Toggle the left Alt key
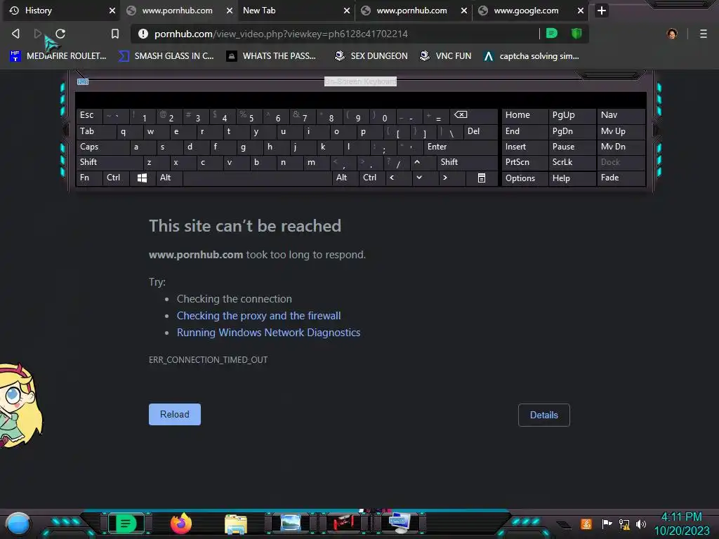 pos(169,178)
